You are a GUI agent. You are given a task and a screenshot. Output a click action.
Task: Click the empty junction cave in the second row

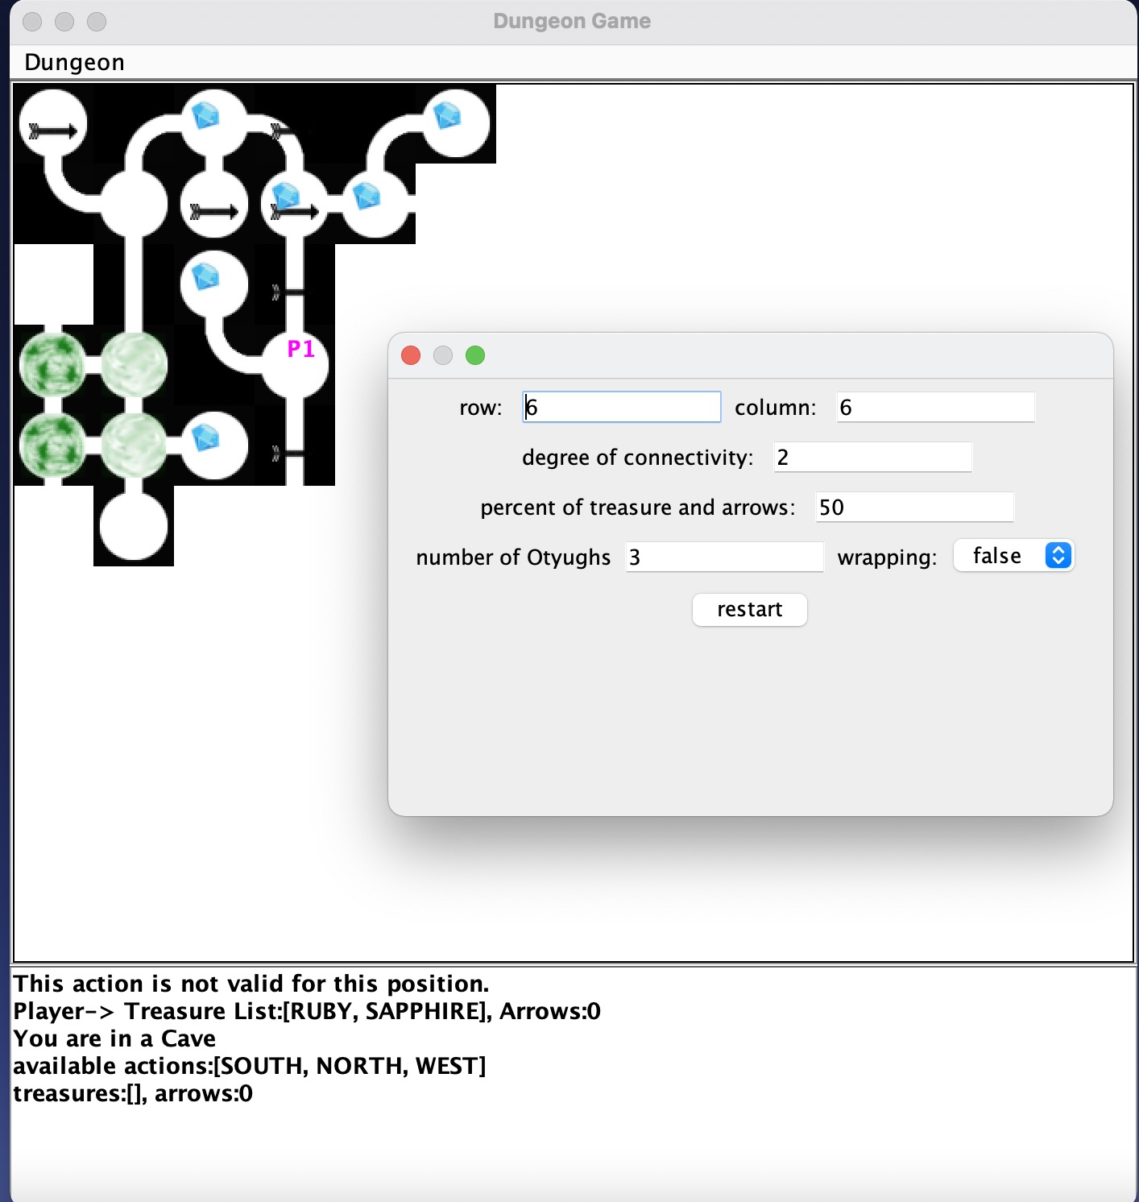tap(134, 203)
